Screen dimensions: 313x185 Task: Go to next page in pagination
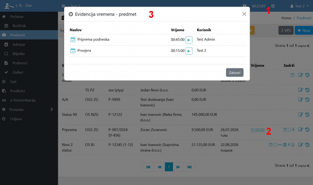click(x=178, y=167)
